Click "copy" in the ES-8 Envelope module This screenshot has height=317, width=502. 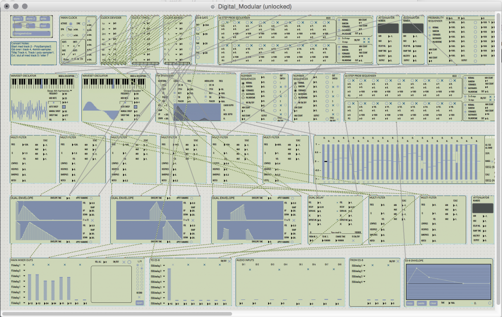click(x=410, y=303)
